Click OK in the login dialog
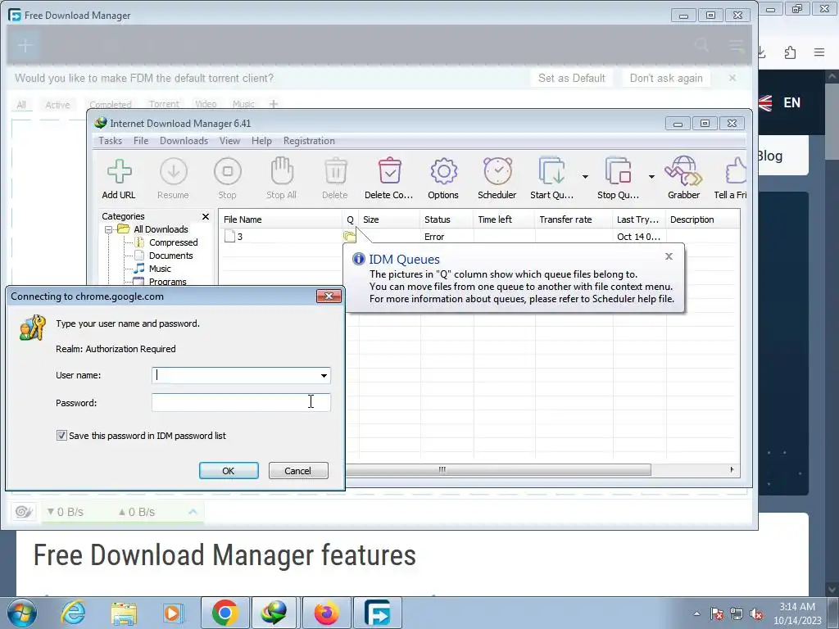The width and height of the screenshot is (839, 629). coord(229,471)
